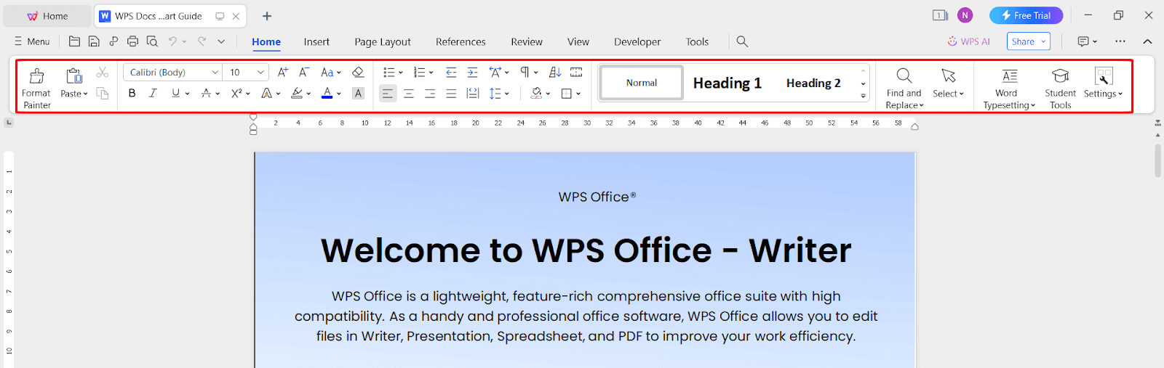
Task: Clear formatting with the eraser icon
Action: (358, 72)
